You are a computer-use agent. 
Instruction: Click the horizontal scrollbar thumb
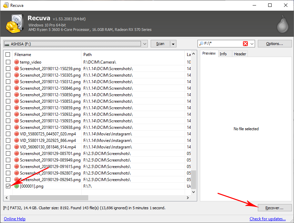pos(49,198)
